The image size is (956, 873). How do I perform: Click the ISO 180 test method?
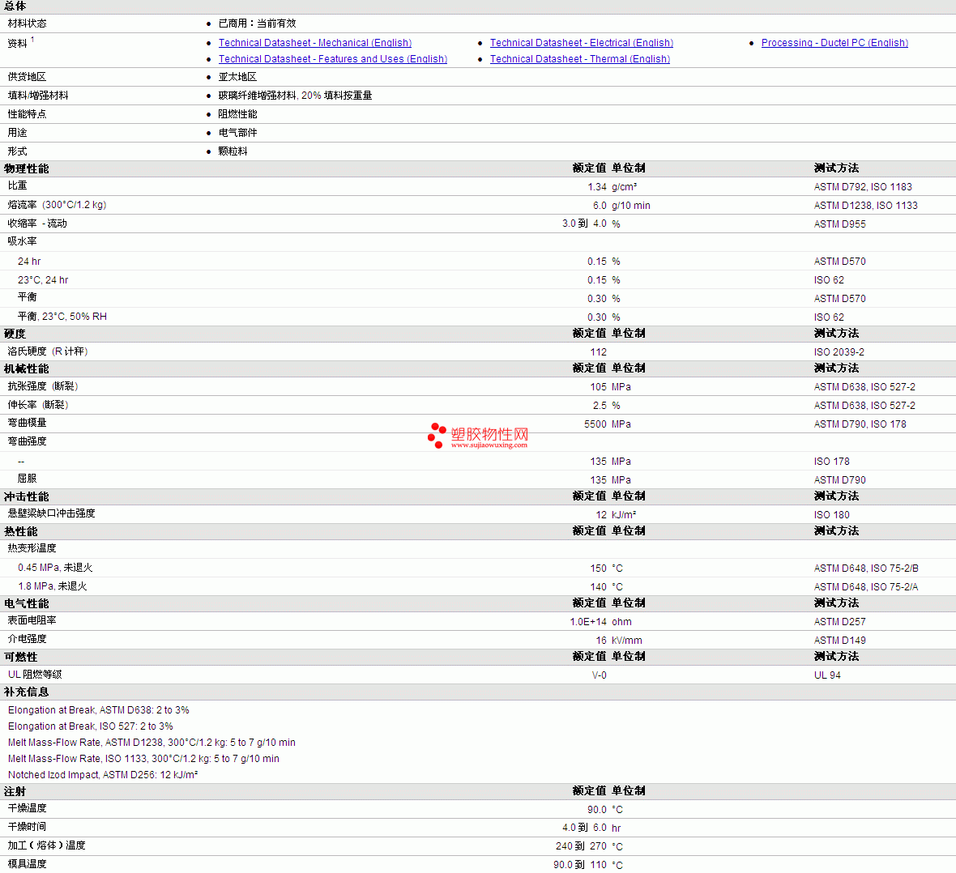[831, 515]
